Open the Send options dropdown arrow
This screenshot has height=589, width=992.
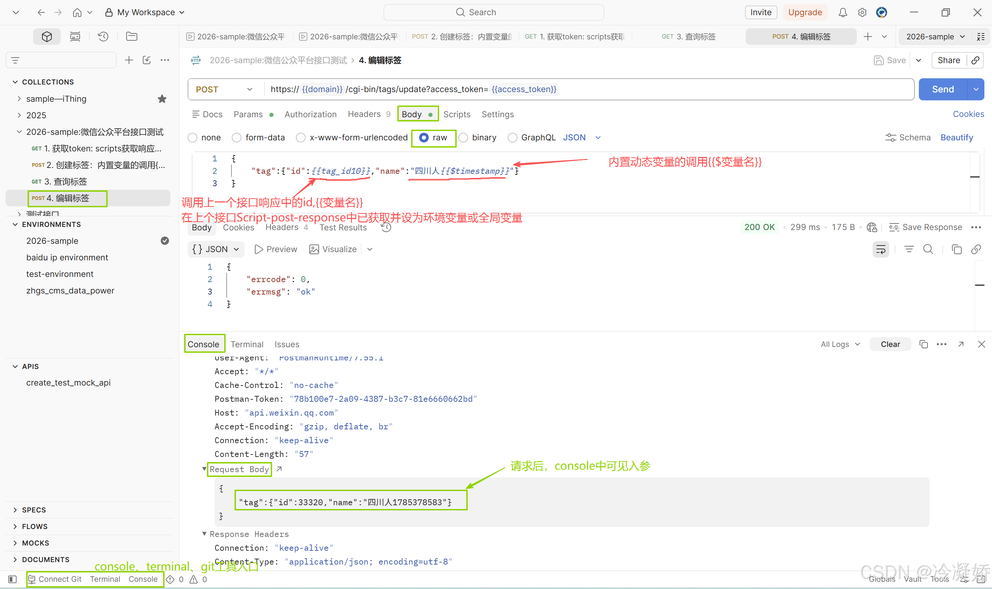[x=976, y=89]
